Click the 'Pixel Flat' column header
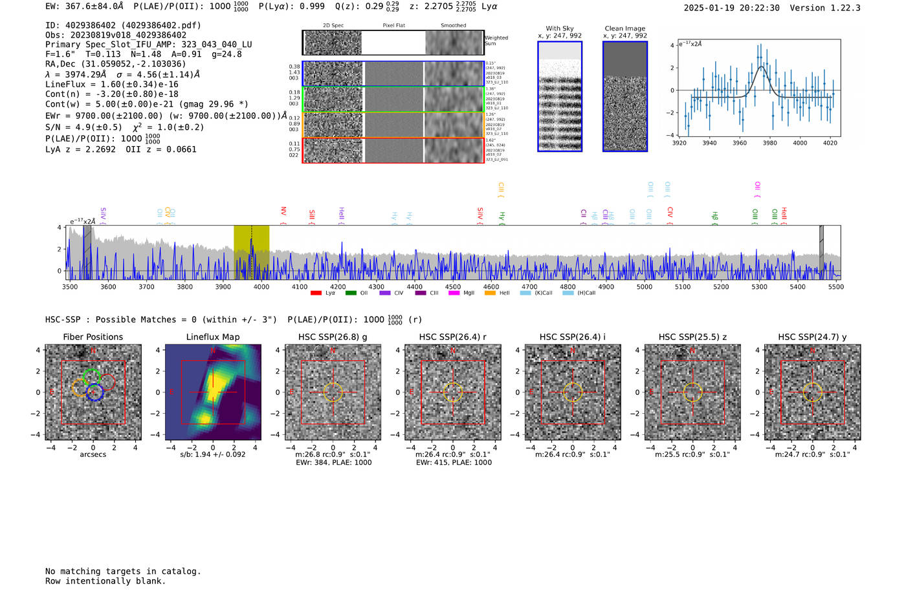The height and width of the screenshot is (616, 906). click(393, 26)
